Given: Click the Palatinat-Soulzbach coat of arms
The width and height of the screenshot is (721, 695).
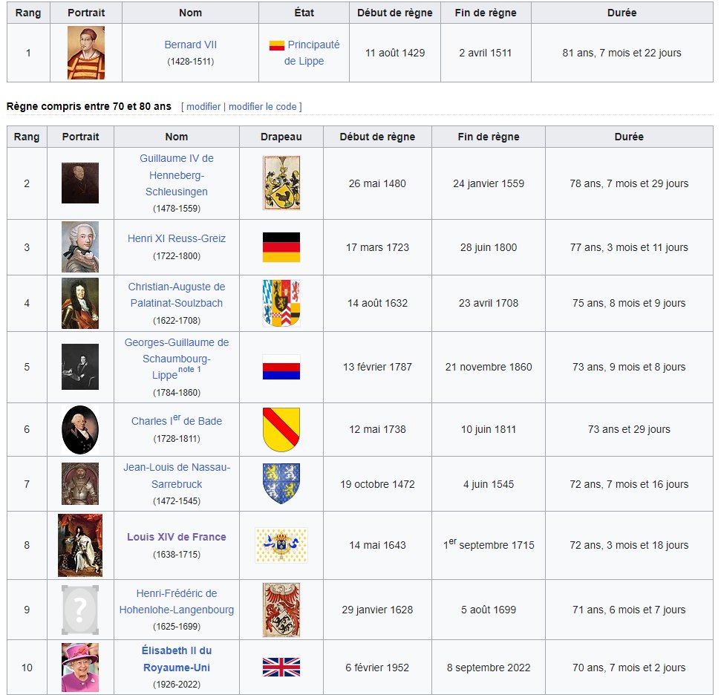Looking at the screenshot, I should click(x=281, y=303).
